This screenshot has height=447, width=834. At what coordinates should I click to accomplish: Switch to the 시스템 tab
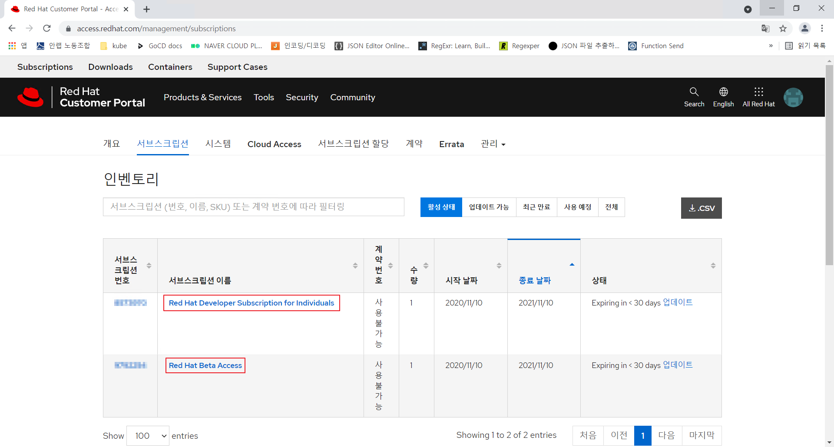pyautogui.click(x=218, y=144)
